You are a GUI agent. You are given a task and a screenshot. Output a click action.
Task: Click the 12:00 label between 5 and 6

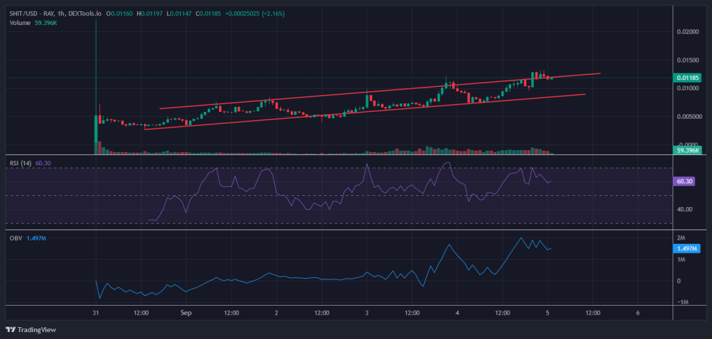coord(593,313)
